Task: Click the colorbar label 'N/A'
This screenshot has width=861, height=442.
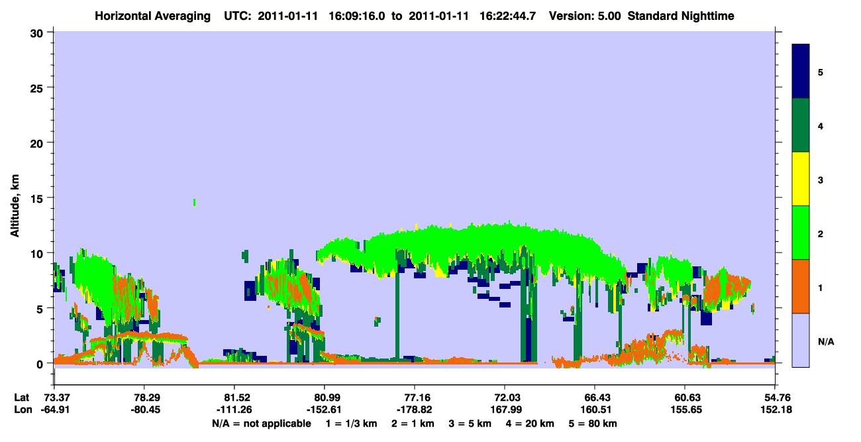Action: [x=826, y=342]
